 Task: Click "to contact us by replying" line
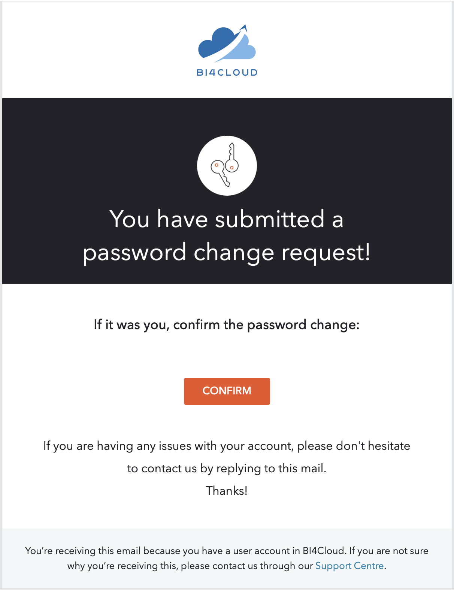point(227,469)
